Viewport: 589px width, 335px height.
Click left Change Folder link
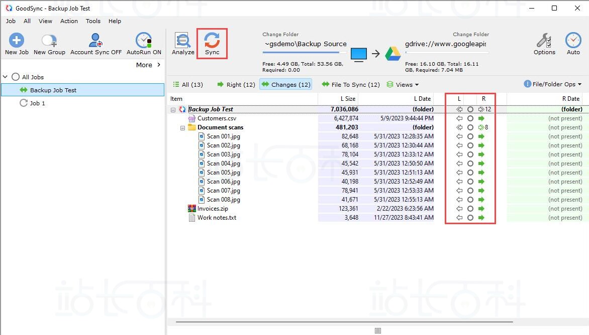(x=280, y=34)
